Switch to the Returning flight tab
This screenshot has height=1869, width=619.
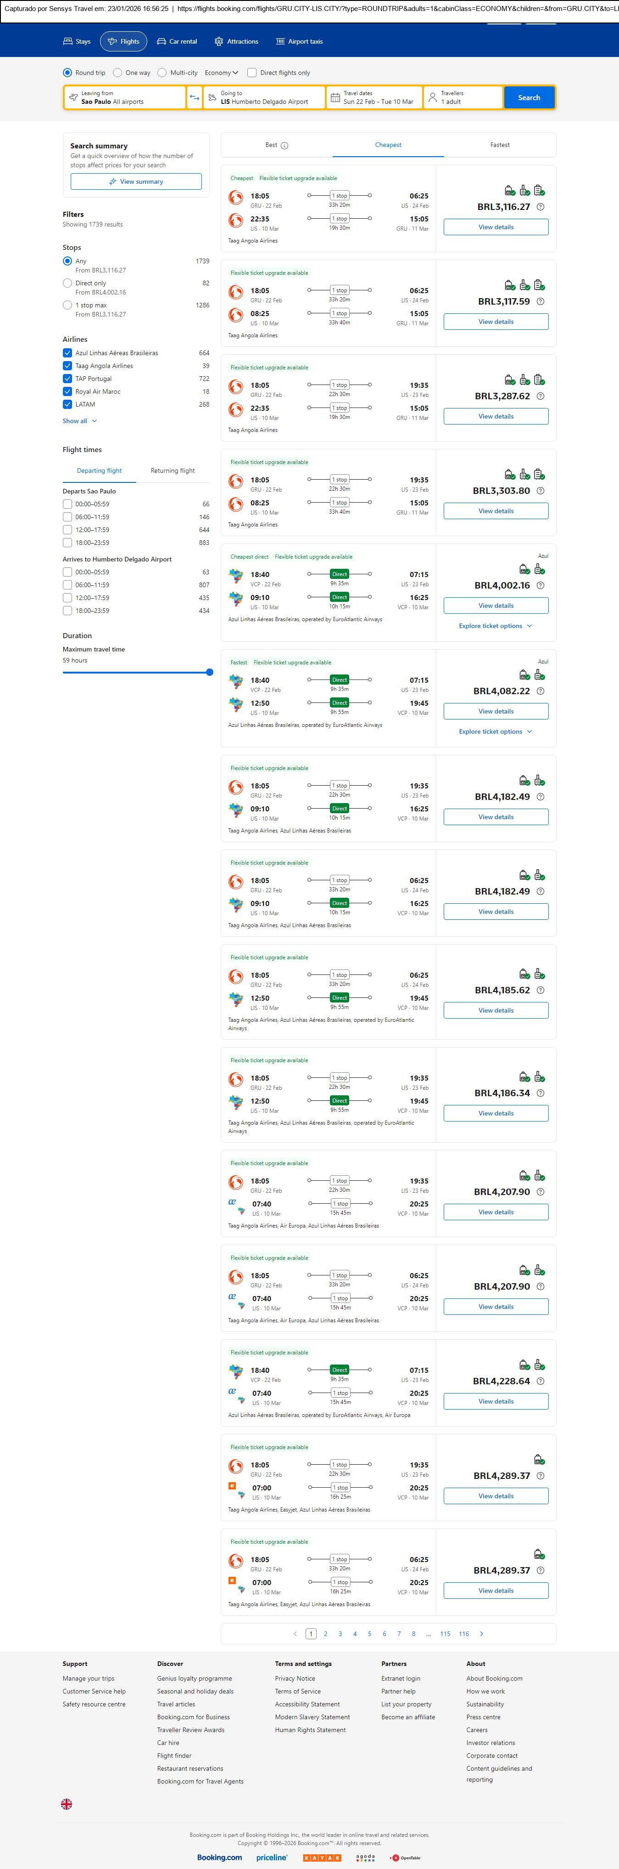[173, 471]
